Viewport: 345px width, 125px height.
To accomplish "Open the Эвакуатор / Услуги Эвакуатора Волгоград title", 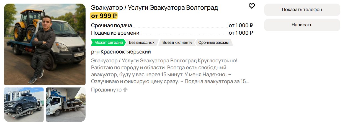I will (x=154, y=7).
